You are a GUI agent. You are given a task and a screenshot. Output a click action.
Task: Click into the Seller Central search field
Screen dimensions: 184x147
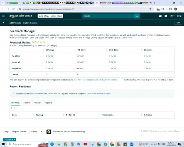click(x=108, y=16)
